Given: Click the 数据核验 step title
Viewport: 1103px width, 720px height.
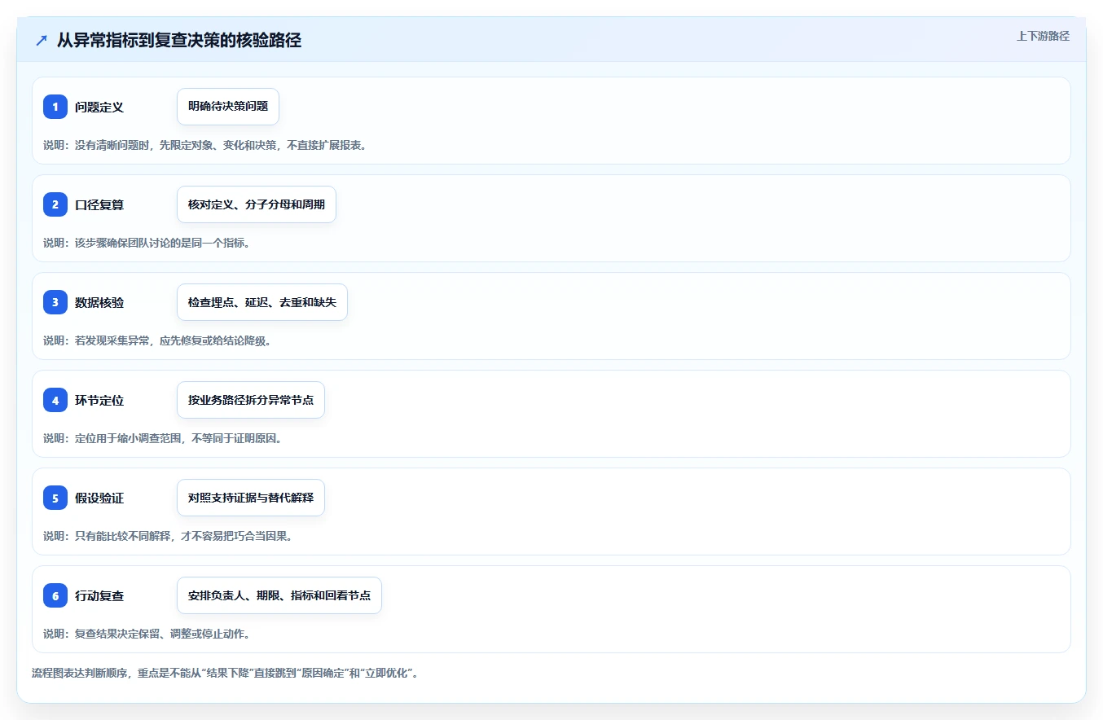Looking at the screenshot, I should click(x=99, y=302).
